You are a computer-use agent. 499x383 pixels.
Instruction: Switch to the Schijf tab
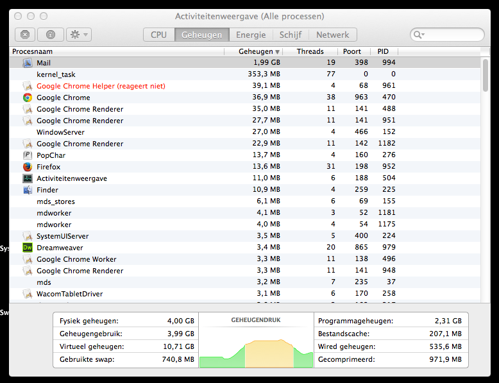291,35
